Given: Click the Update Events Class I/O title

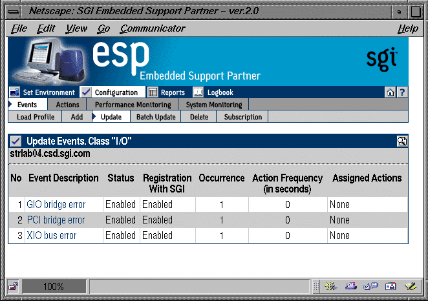Looking at the screenshot, I should [x=79, y=141].
